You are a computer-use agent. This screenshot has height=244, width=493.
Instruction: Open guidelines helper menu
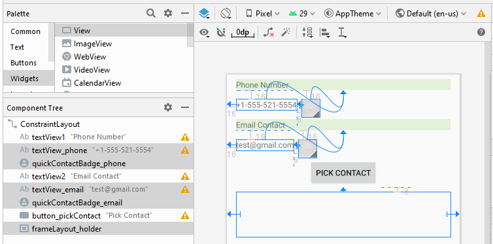point(343,33)
